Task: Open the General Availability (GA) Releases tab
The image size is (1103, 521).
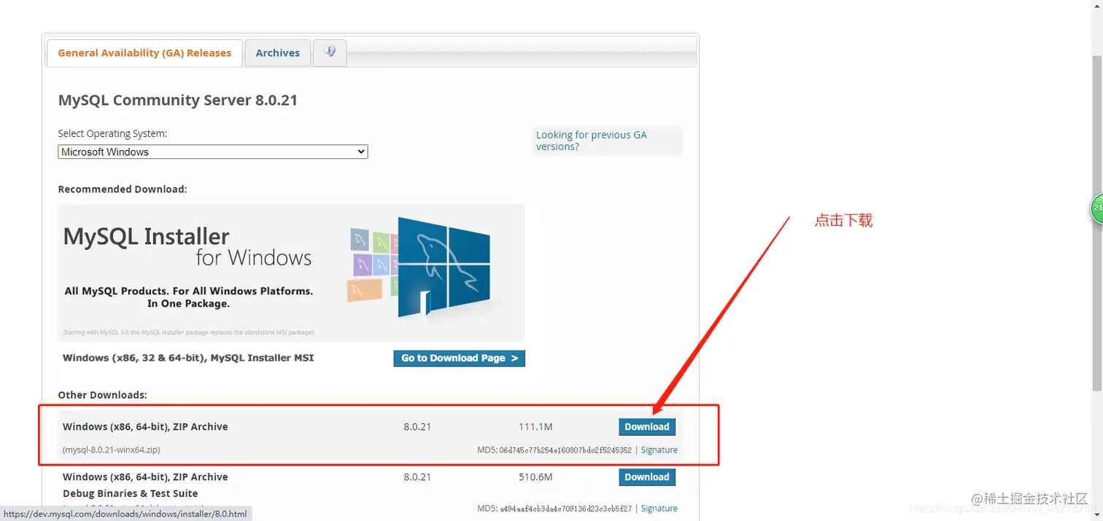Action: coord(144,53)
